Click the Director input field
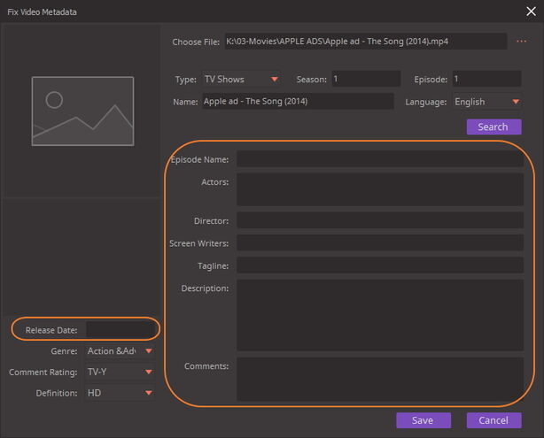544x438 pixels. pyautogui.click(x=380, y=220)
